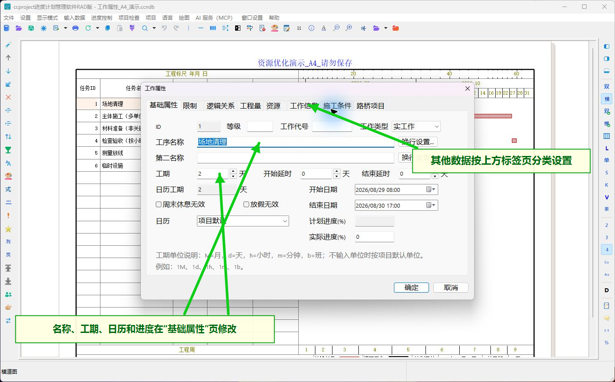
Task: Switch to the 工程量 tab
Action: (250, 106)
